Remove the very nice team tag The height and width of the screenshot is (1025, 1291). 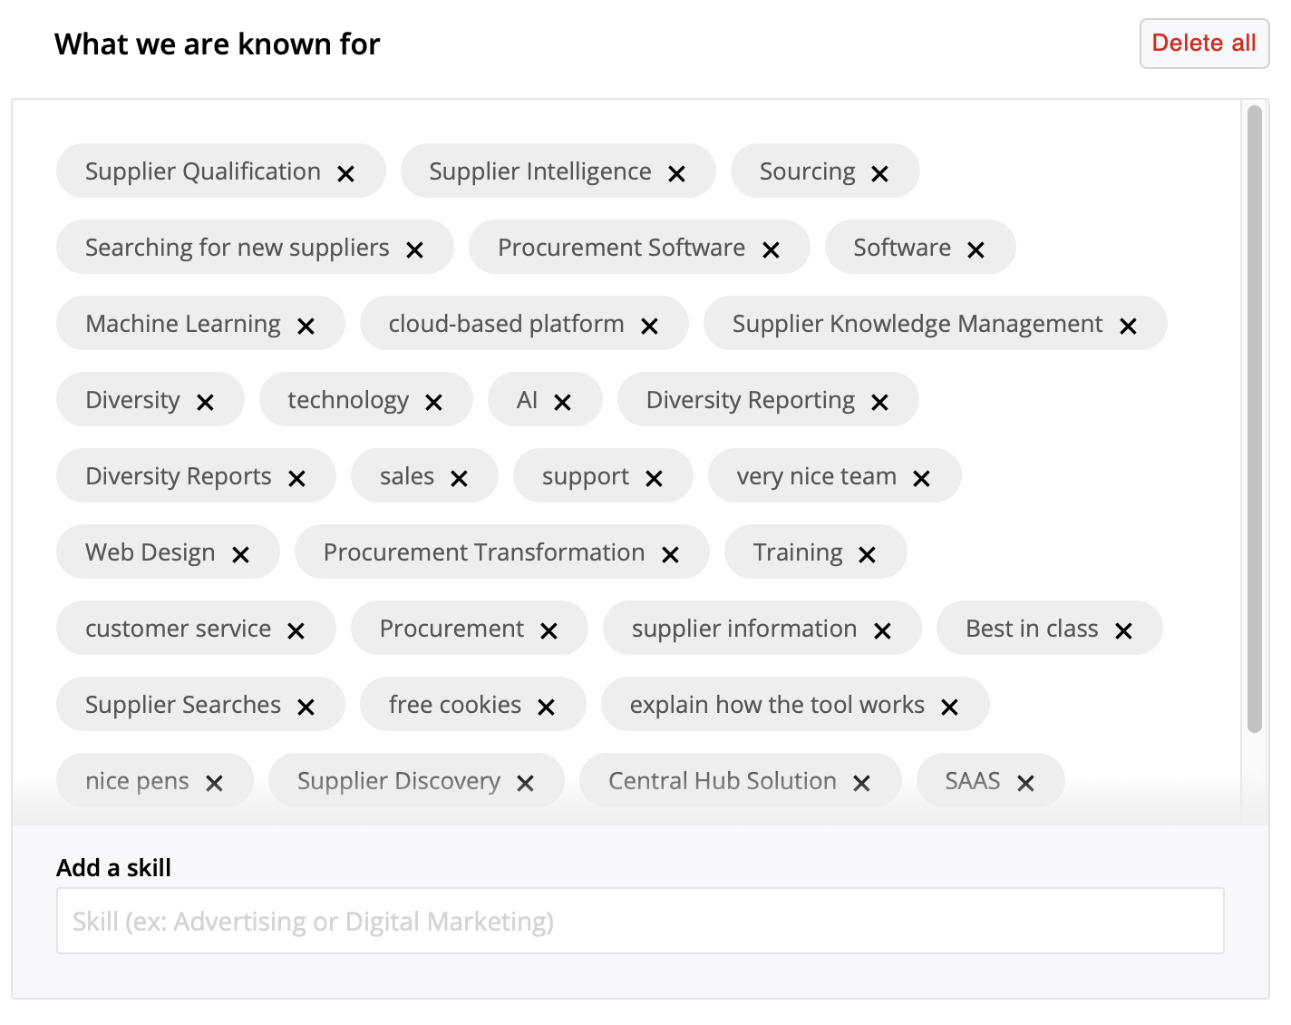921,478
